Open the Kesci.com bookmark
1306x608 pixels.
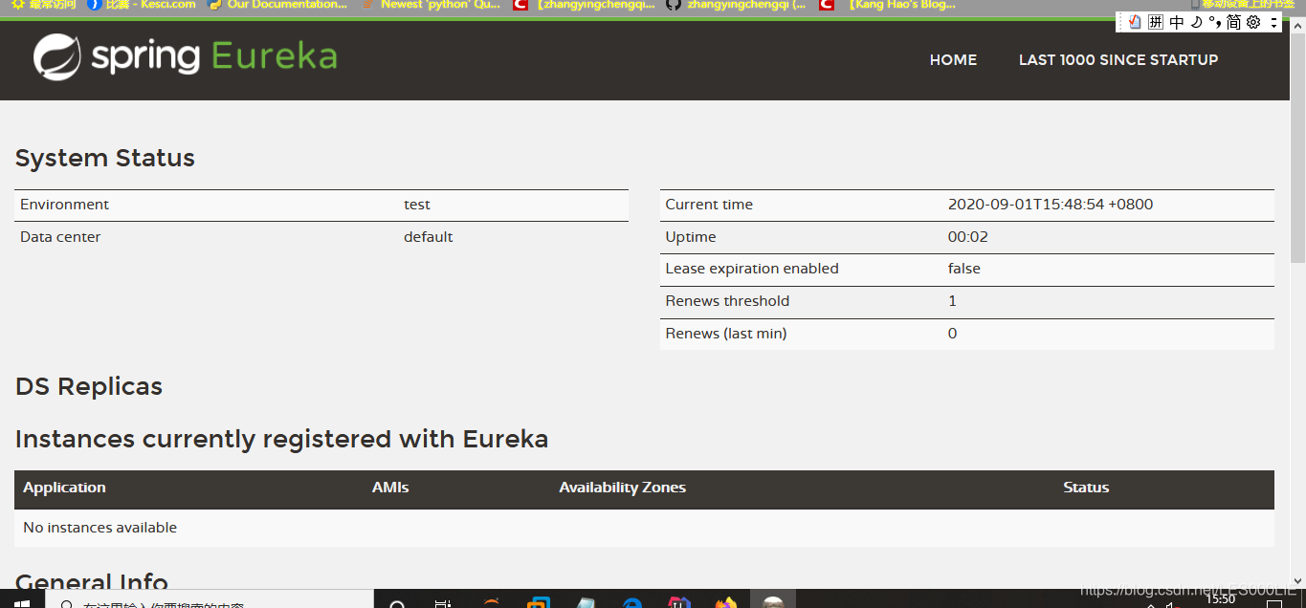coord(142,5)
